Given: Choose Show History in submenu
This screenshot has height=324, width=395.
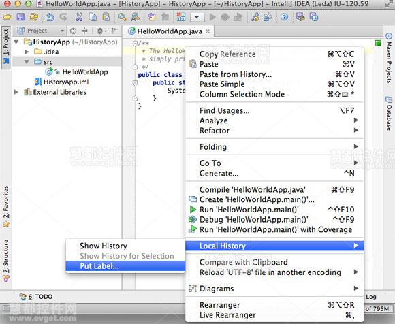Looking at the screenshot, I should pos(125,246).
